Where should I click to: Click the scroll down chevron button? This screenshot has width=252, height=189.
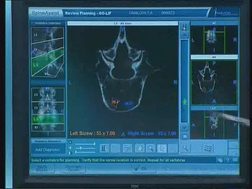pyautogui.click(x=184, y=128)
